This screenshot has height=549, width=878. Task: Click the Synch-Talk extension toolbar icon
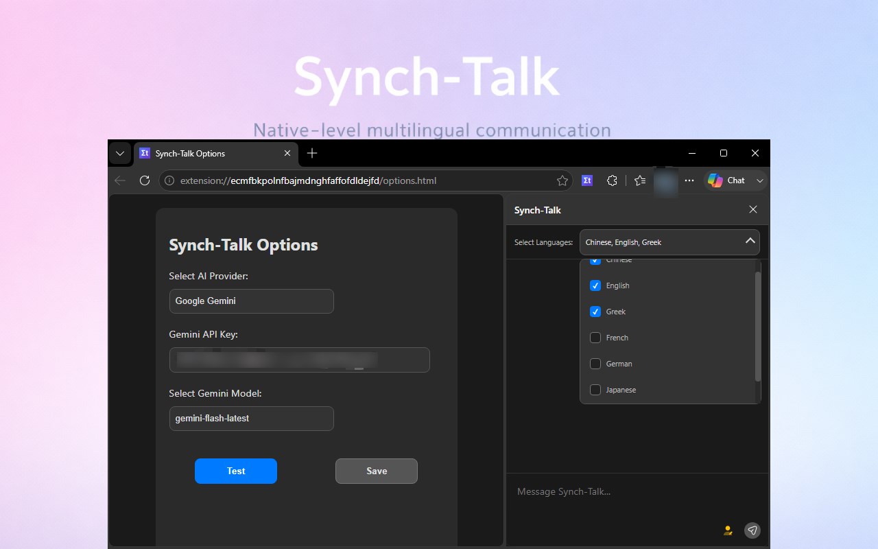pos(587,180)
